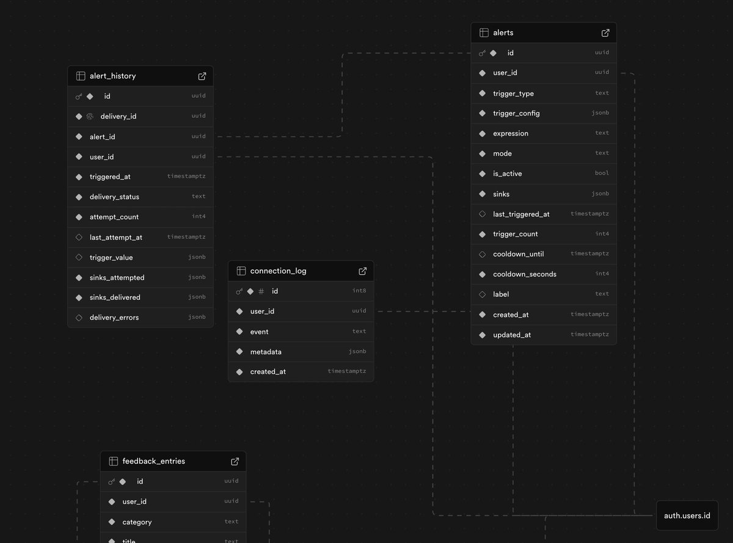Click the bool type of is_active
This screenshot has height=543, width=733.
click(602, 173)
